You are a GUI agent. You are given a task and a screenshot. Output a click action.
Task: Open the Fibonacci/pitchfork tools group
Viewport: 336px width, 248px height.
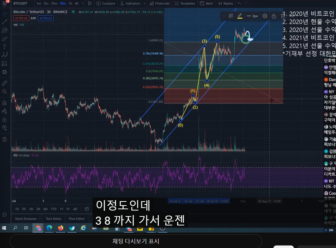coord(5,30)
